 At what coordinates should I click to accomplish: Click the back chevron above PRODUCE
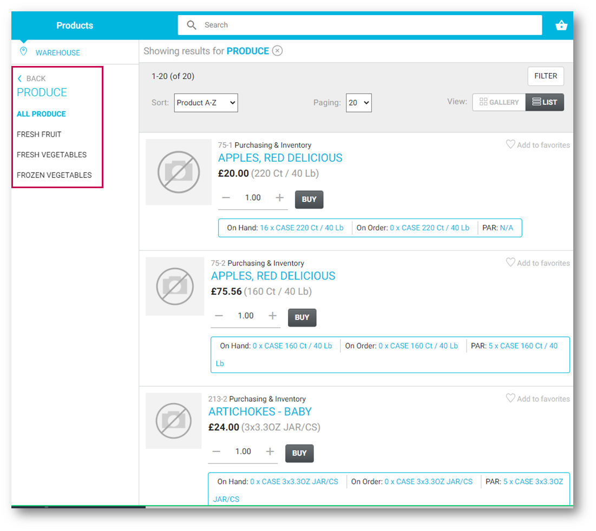click(19, 78)
